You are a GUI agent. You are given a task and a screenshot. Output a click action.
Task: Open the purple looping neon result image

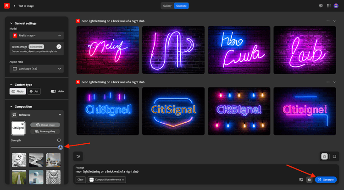[173, 50]
